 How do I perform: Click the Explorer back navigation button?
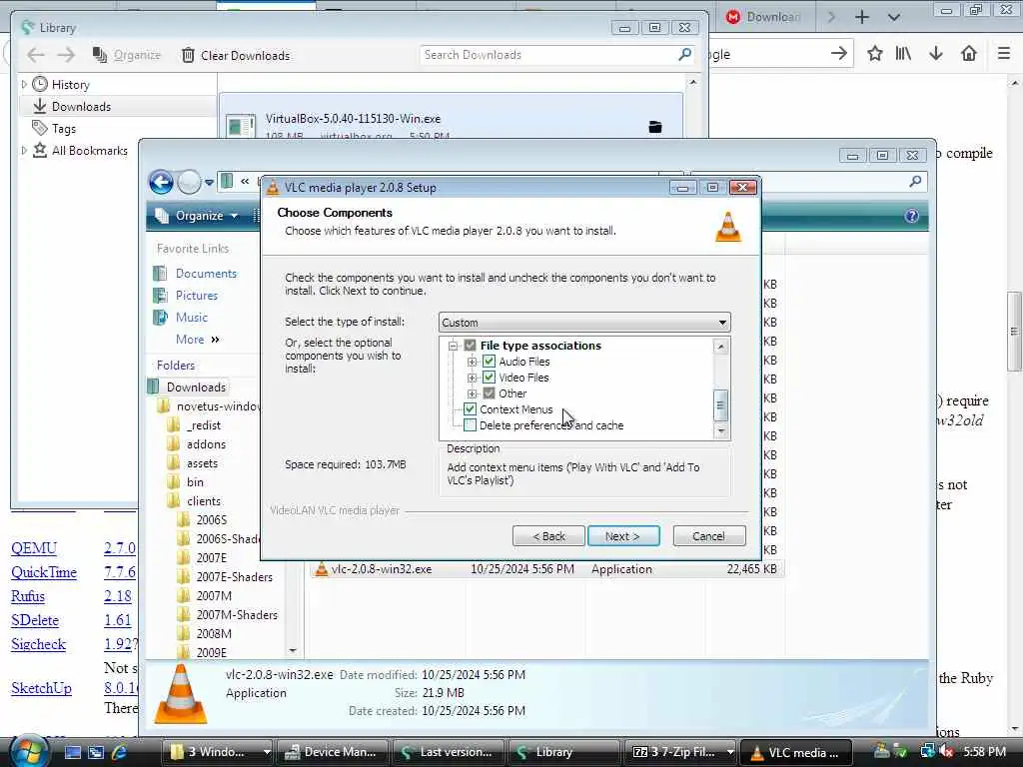161,182
